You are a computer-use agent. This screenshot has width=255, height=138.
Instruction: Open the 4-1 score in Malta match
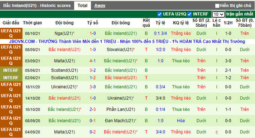pos(93,61)
